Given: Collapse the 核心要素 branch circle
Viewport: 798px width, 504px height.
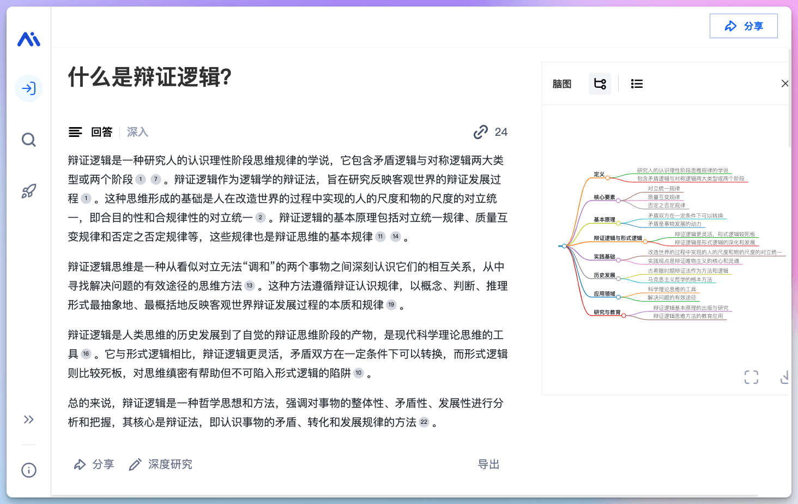Looking at the screenshot, I should click(619, 201).
